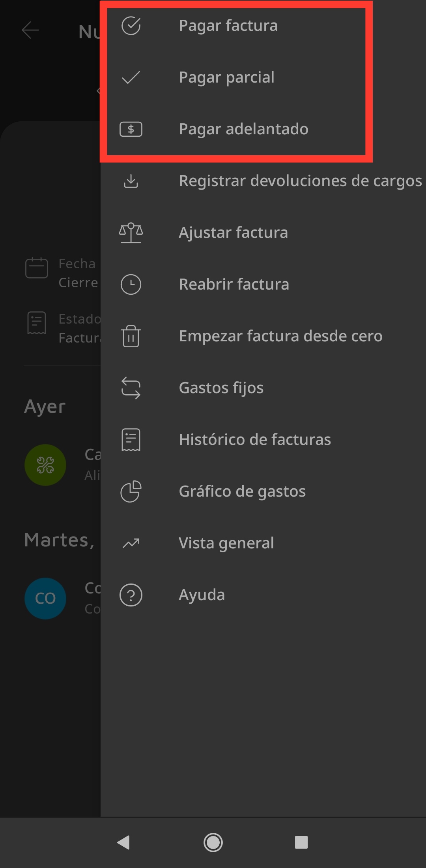Click the dollar bill icon for Pagar adelantado
Viewport: 426px width, 868px height.
(x=131, y=129)
